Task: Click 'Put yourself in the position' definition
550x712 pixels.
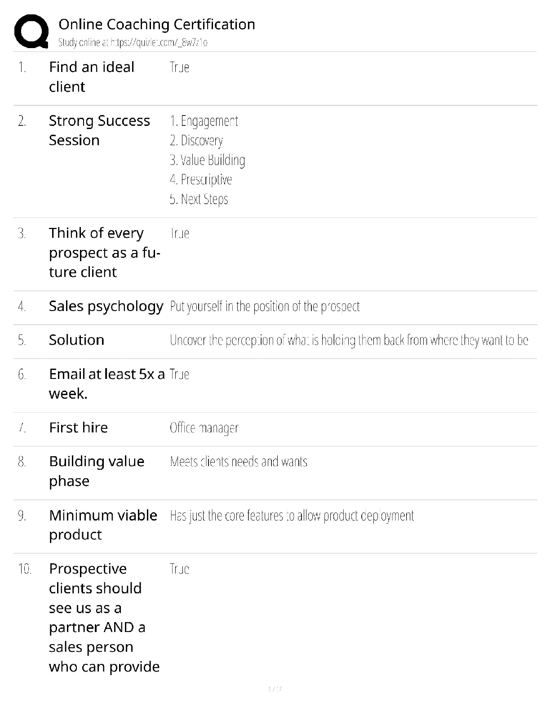Action: (265, 307)
